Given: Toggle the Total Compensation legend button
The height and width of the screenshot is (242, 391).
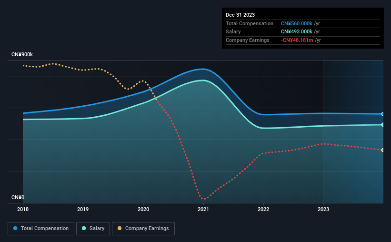Looking at the screenshot, I should (x=41, y=229).
